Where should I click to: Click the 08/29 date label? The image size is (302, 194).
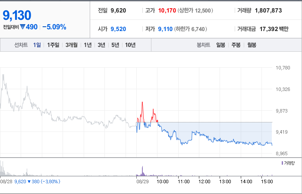click(x=142, y=181)
